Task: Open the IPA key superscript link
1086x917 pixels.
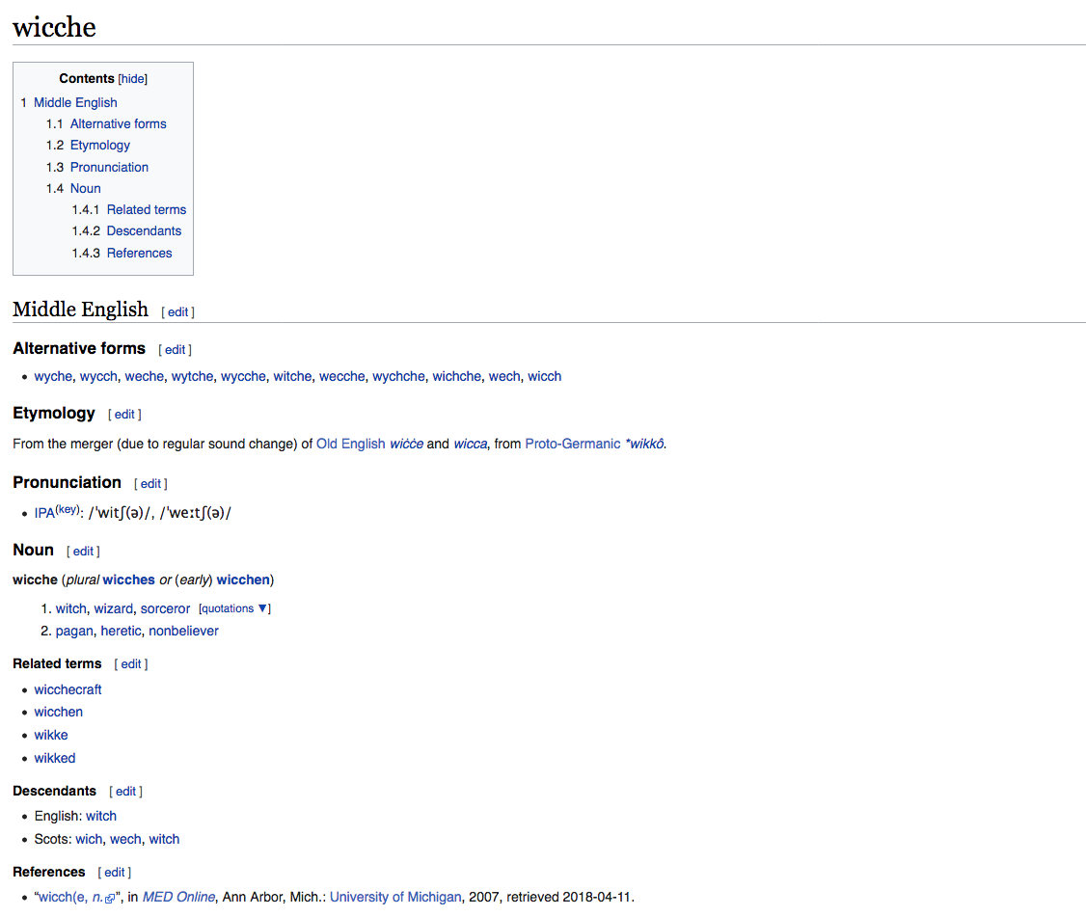Action: (68, 509)
